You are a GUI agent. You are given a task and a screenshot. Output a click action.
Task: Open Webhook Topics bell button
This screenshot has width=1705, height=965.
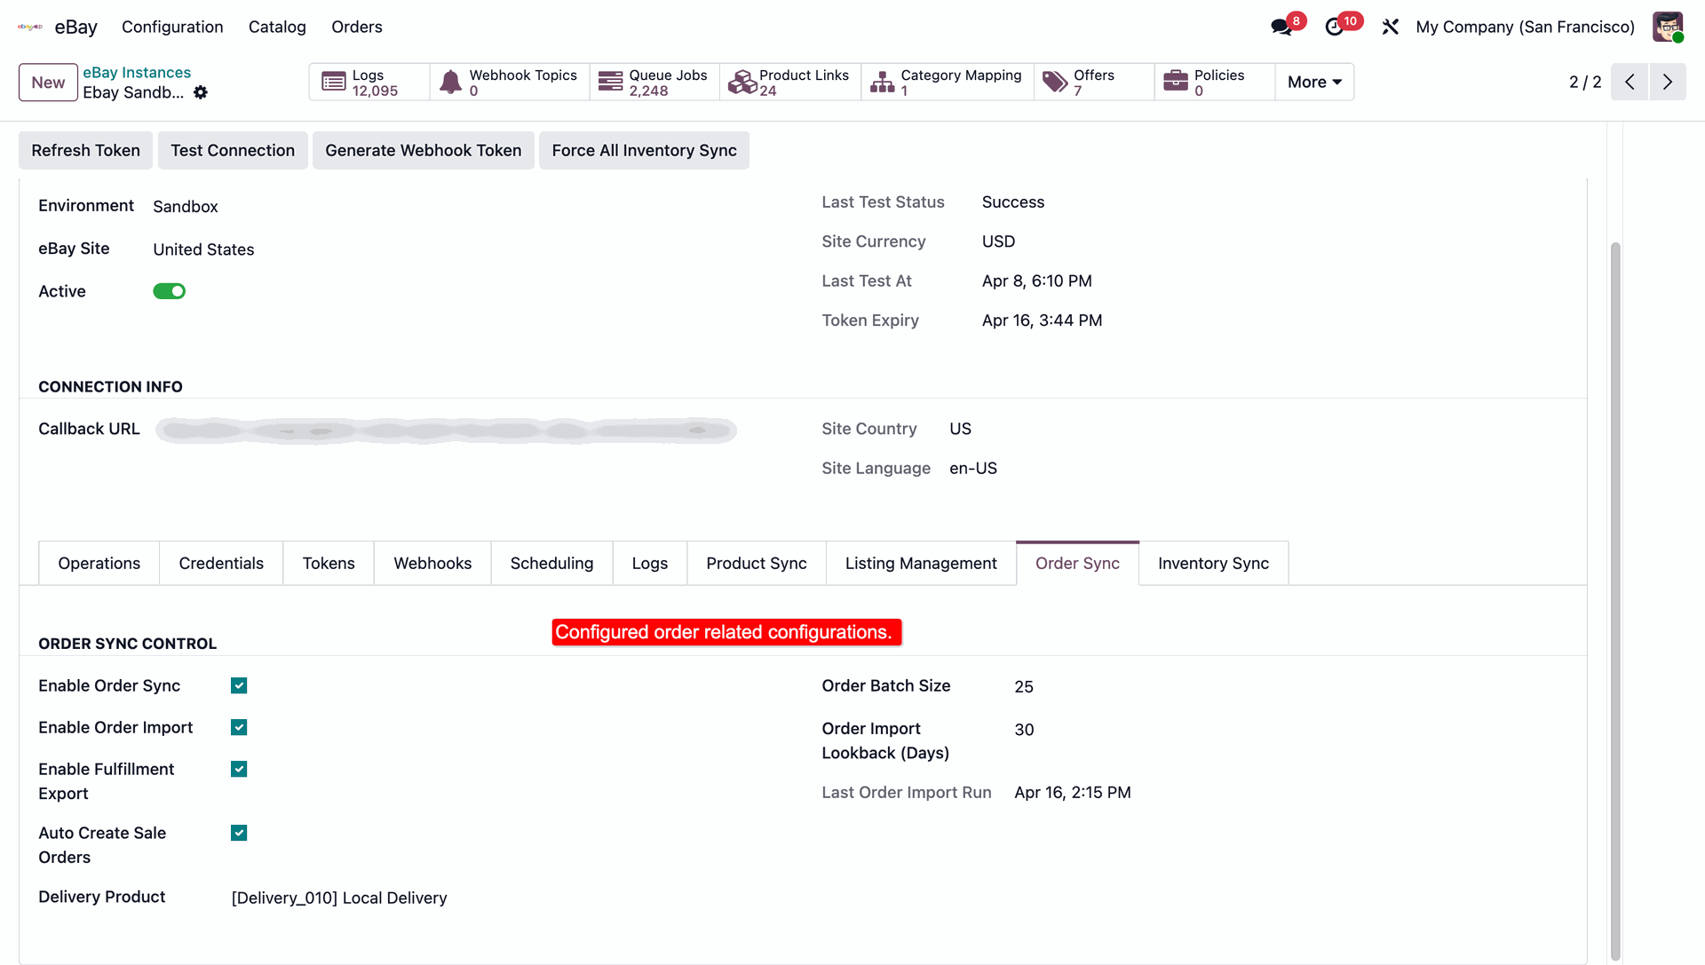(510, 82)
